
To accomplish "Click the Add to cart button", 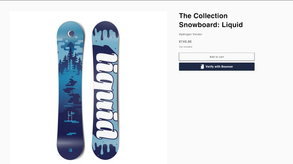I will (x=216, y=57).
